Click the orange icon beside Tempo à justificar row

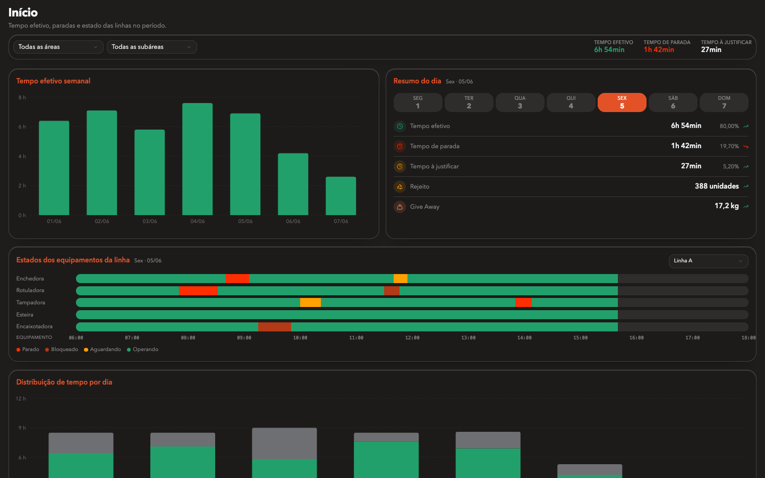coord(399,167)
